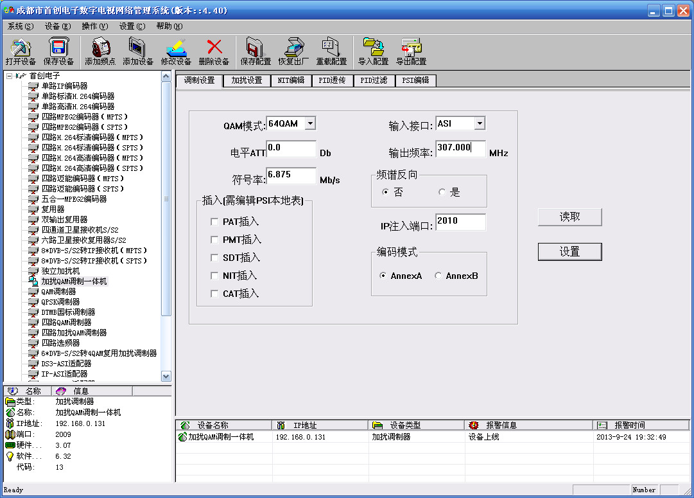Viewport: 694px width, 498px height.
Task: Click the 输出频率 input field
Action: tap(460, 148)
